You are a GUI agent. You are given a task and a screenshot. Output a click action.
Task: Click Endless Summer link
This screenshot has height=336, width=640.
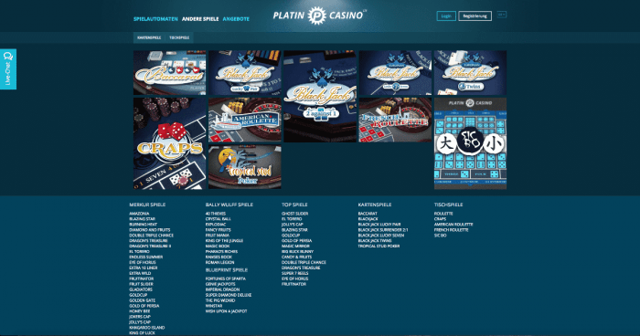click(146, 257)
